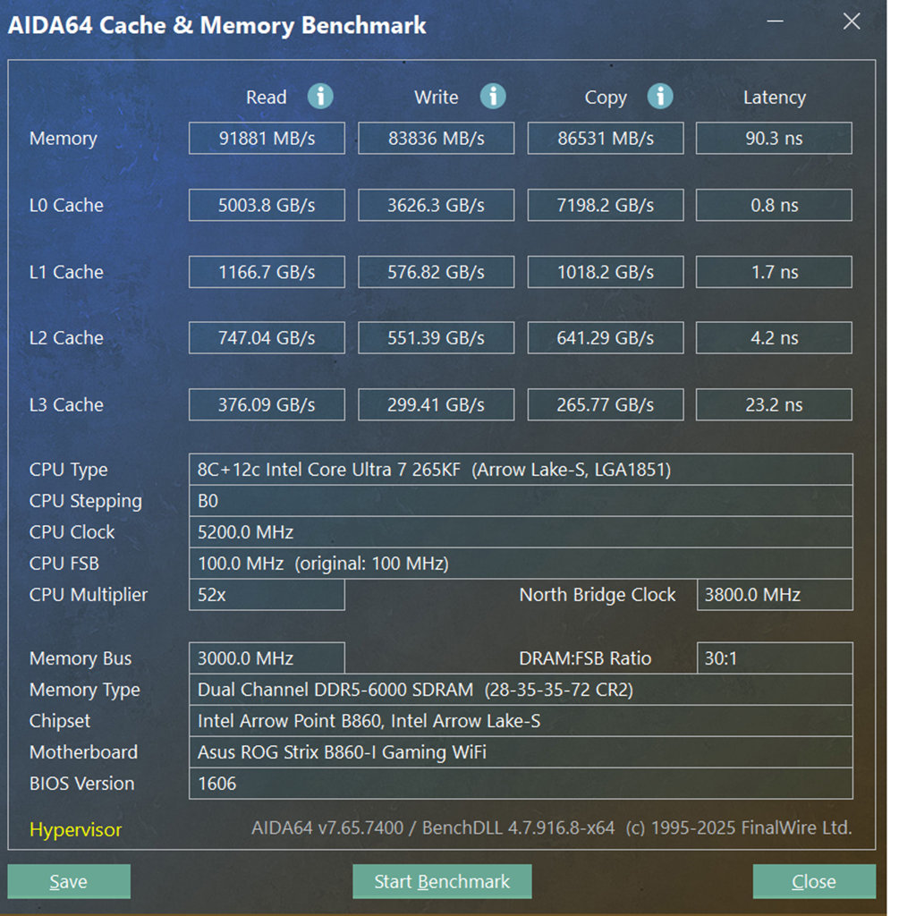Select L1 Cache write 576.82 GB/s
Screen dimensions: 916x916
pyautogui.click(x=436, y=272)
